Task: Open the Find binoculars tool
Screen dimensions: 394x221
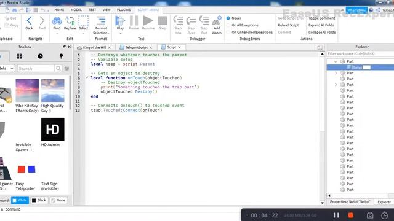Action: tap(57, 20)
